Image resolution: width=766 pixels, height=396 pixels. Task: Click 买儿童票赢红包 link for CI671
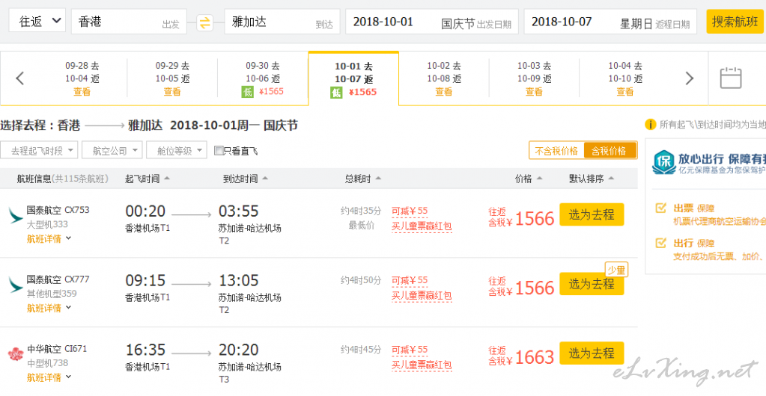[x=422, y=365]
